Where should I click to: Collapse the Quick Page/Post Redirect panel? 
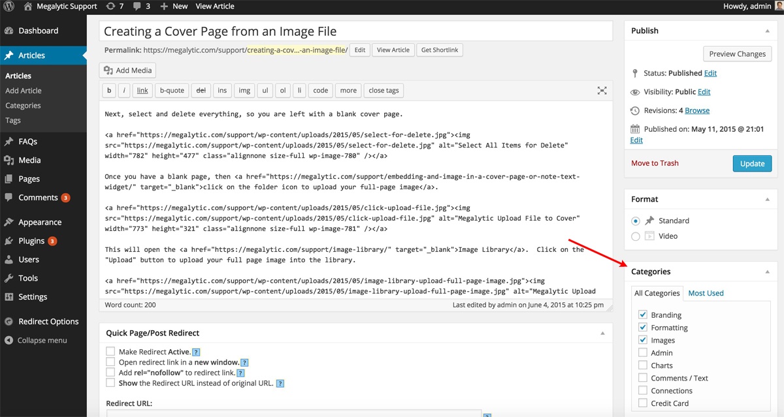pyautogui.click(x=602, y=333)
